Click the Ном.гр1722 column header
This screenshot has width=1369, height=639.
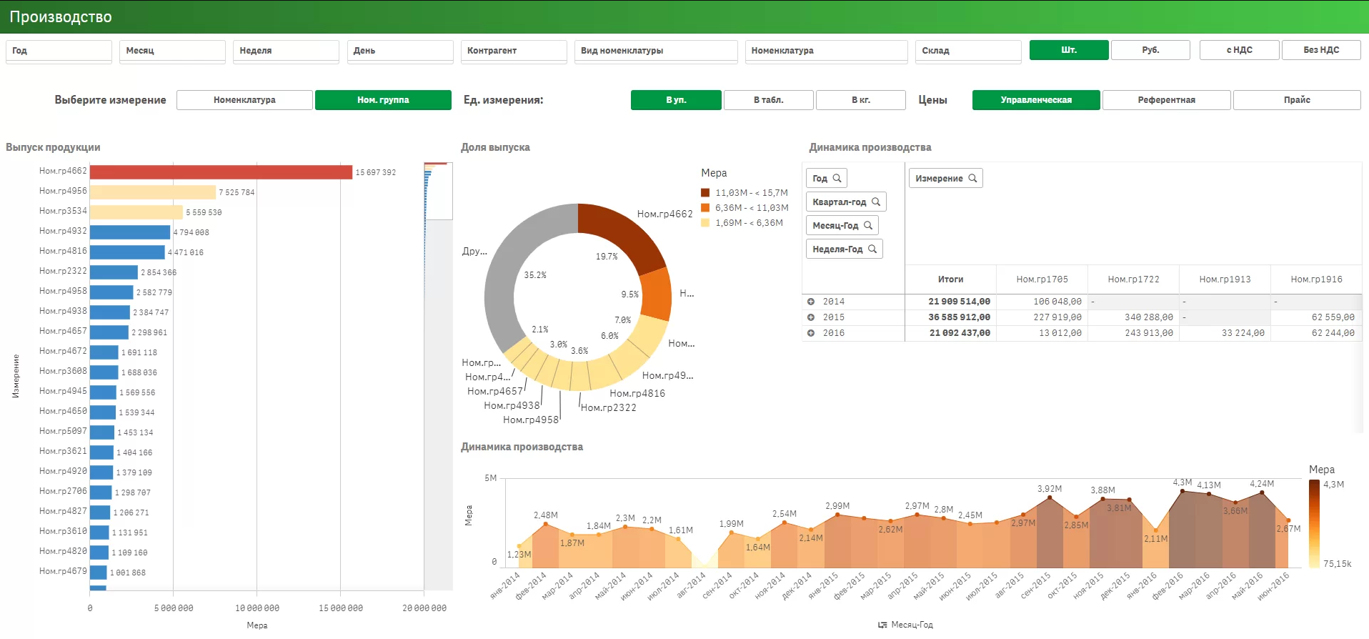click(1133, 279)
